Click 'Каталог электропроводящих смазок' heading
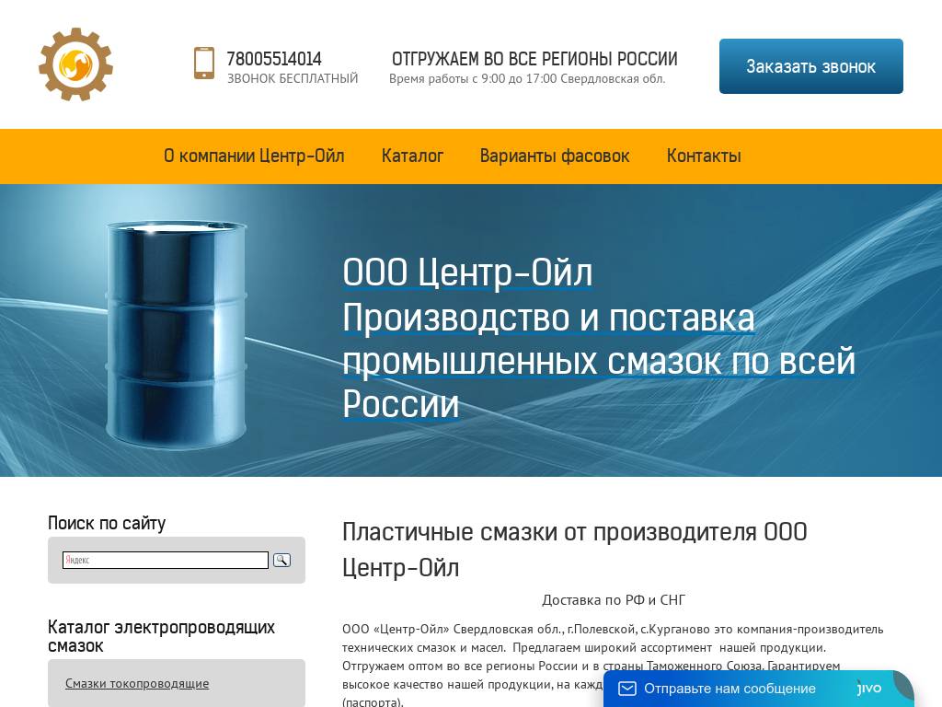 (x=161, y=636)
